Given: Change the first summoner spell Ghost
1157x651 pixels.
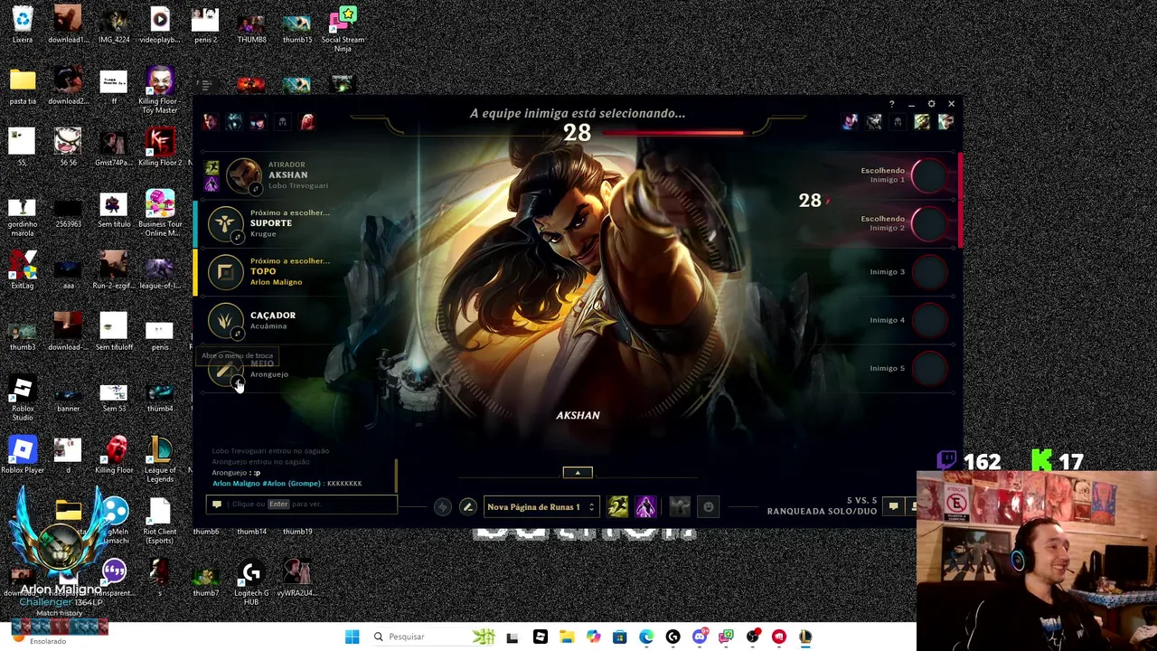Looking at the screenshot, I should [x=617, y=507].
